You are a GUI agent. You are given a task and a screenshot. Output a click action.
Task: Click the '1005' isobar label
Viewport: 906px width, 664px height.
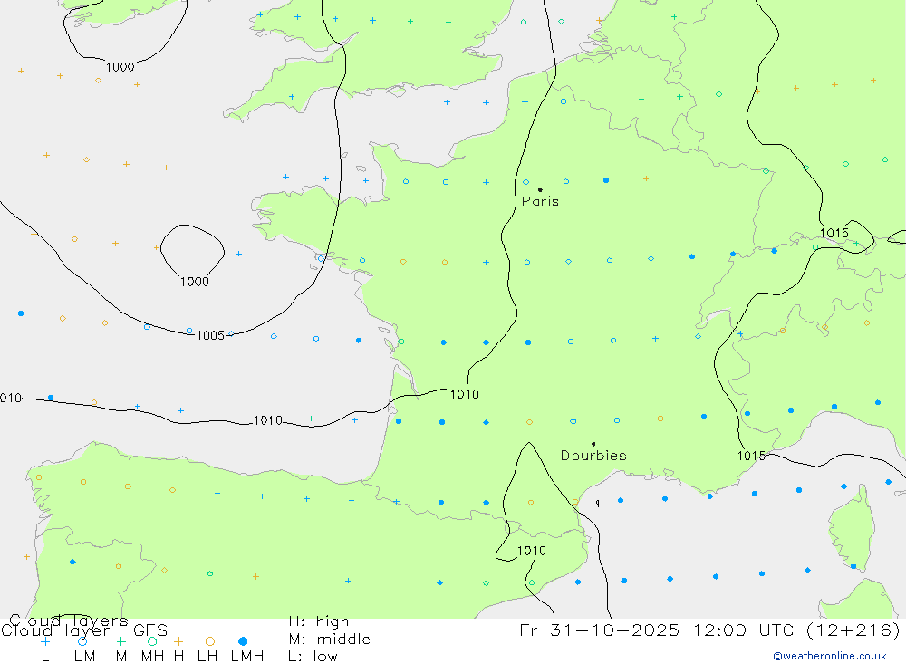tap(210, 336)
